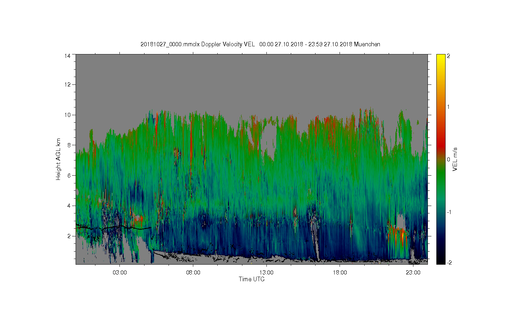Image resolution: width=530 pixels, height=318 pixels.
Task: Click the colorbar scale value "-2" at bottom
Action: point(449,263)
